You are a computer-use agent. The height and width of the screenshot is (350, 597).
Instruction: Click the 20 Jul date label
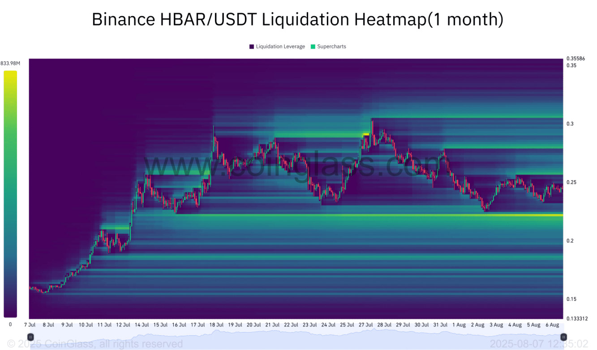coord(254,325)
